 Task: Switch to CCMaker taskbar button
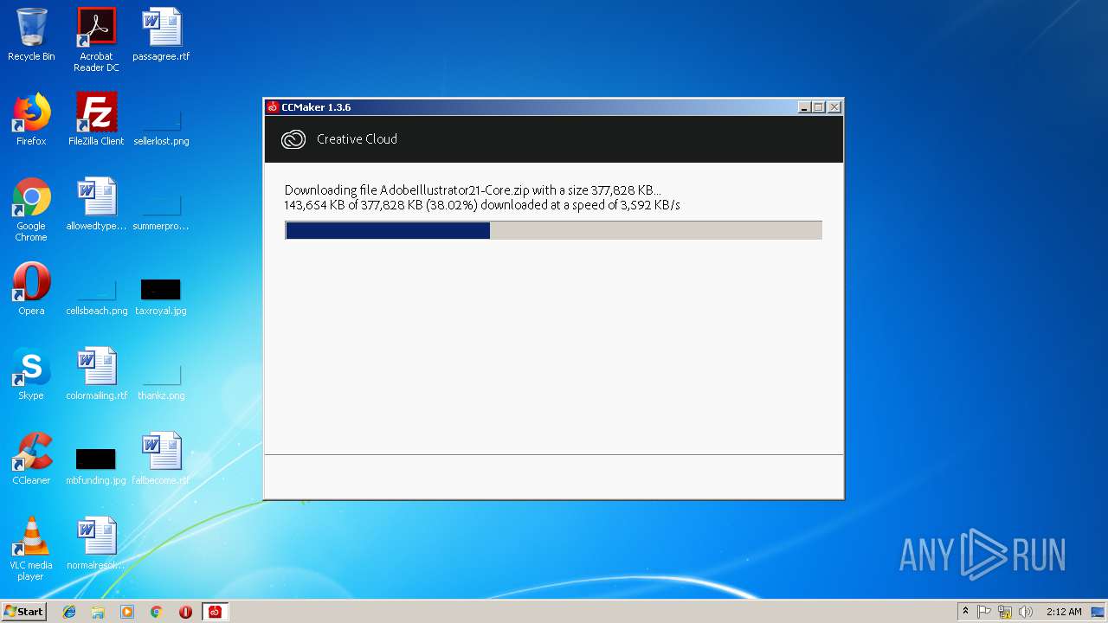pyautogui.click(x=215, y=612)
